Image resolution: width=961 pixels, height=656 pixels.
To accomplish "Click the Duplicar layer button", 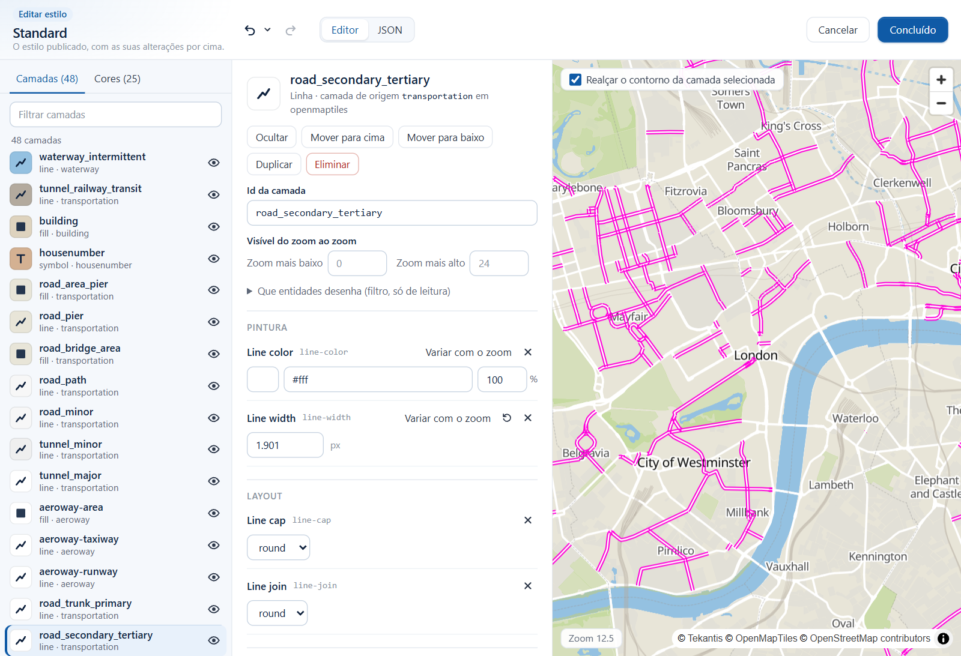I will click(274, 164).
